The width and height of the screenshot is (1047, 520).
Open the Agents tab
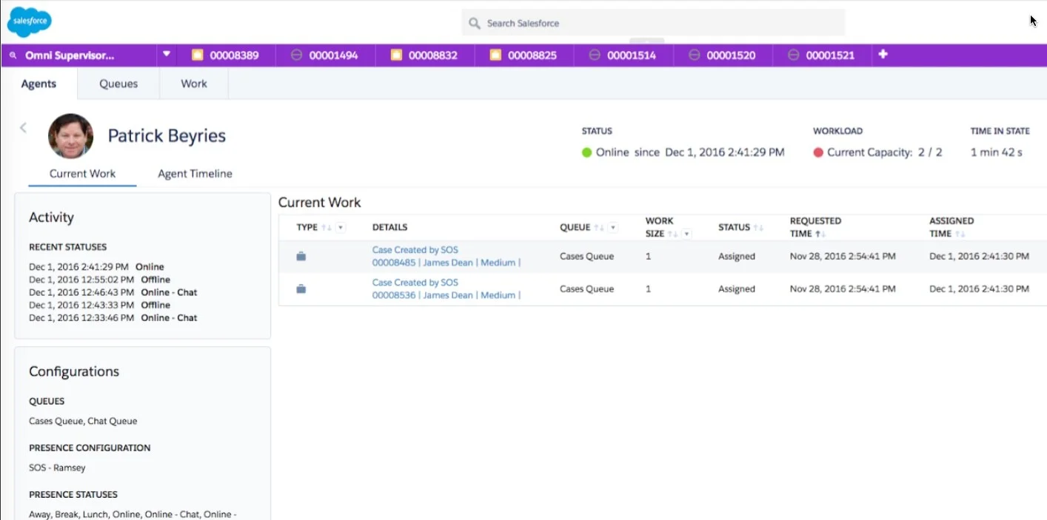[39, 84]
